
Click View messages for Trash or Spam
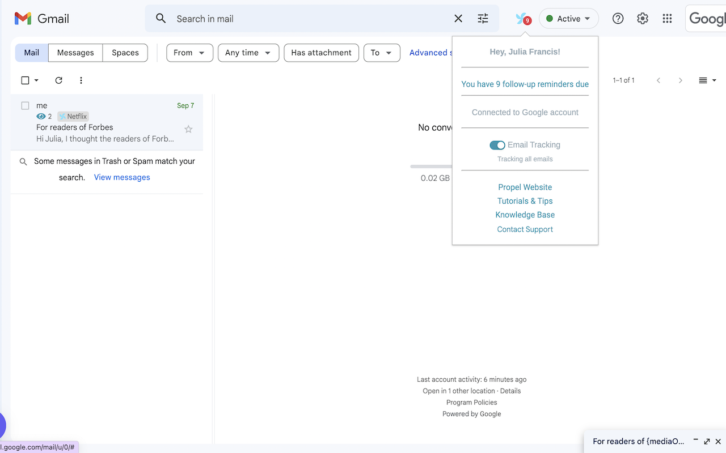[121, 177]
